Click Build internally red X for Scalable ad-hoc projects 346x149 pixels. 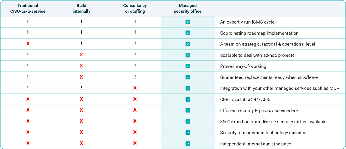tap(81, 55)
